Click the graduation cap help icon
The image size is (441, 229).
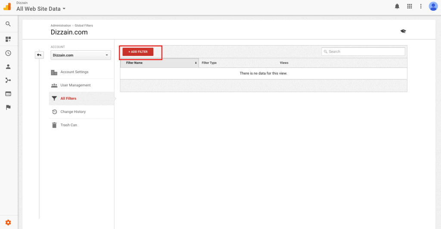coord(403,31)
